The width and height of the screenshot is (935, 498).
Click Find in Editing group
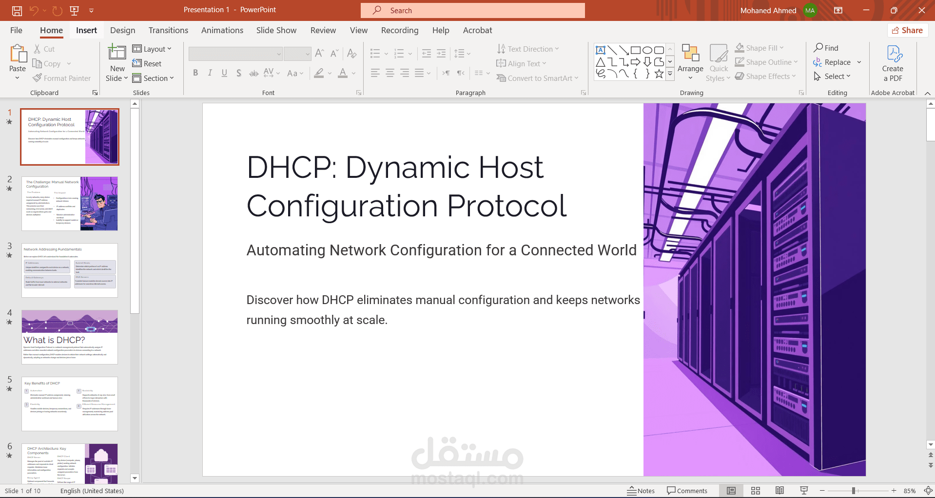tap(826, 48)
